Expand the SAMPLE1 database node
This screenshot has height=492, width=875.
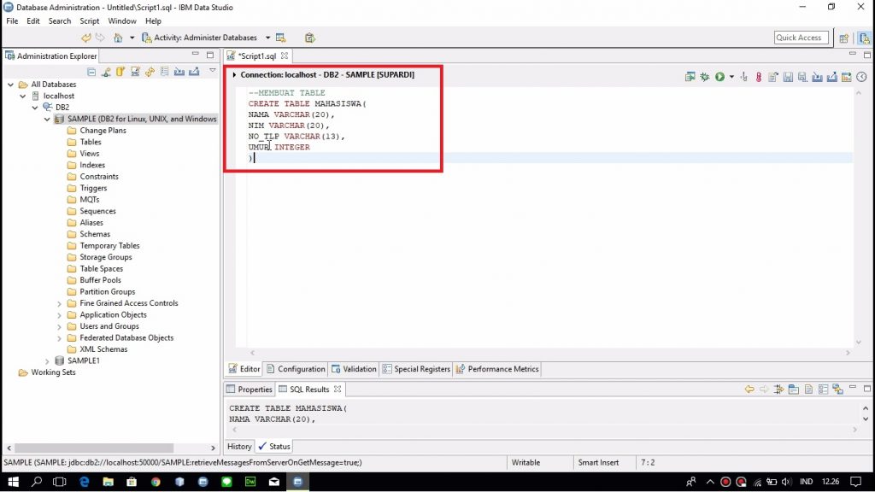(x=48, y=360)
